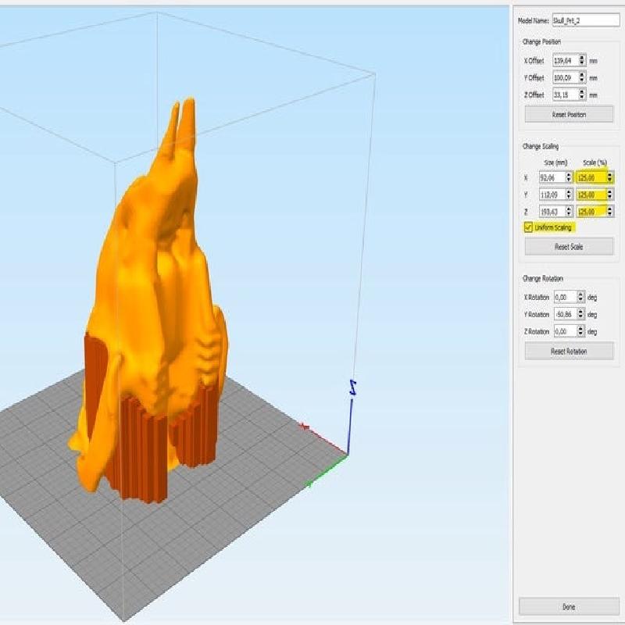Adjust the X Offset spinner arrows
625x625 pixels.
pyautogui.click(x=582, y=61)
